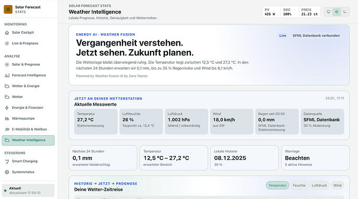Switch chart to Feuchte
Screen dimensions: 358x199
(x=299, y=186)
